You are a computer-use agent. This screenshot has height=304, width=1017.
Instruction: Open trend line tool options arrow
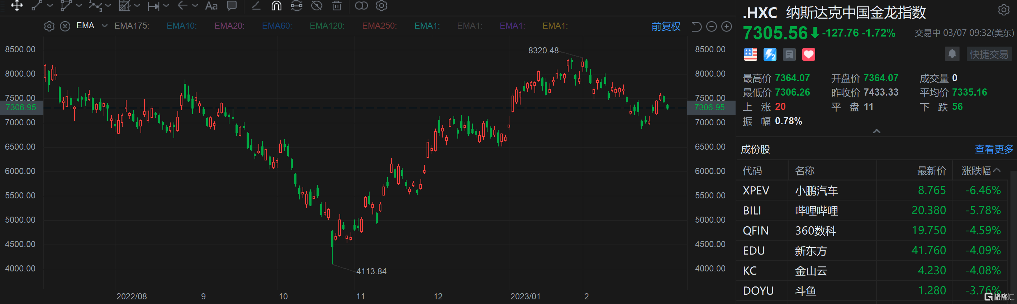(x=50, y=5)
